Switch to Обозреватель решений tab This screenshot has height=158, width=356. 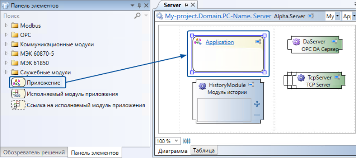coord(34,152)
